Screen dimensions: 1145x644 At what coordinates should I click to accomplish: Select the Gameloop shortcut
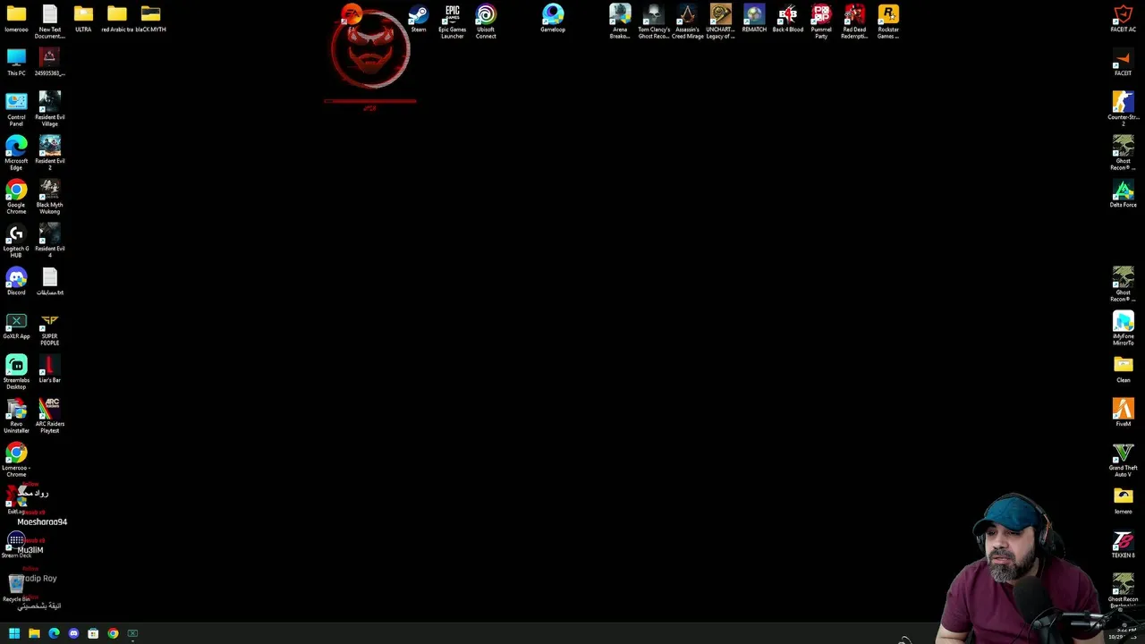coord(553,19)
